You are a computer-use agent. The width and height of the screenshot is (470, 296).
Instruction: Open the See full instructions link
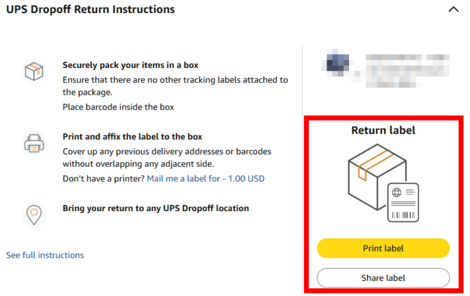[45, 255]
